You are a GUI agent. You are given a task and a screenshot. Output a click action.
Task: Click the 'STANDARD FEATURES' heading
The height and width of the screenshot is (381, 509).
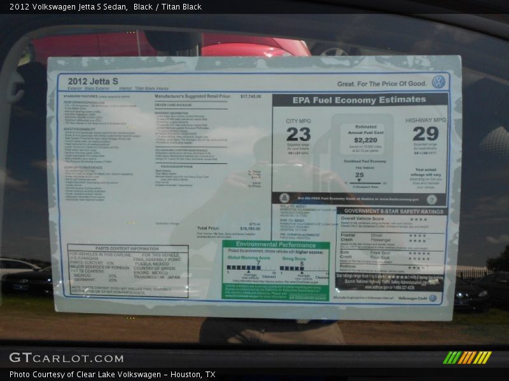tap(81, 97)
